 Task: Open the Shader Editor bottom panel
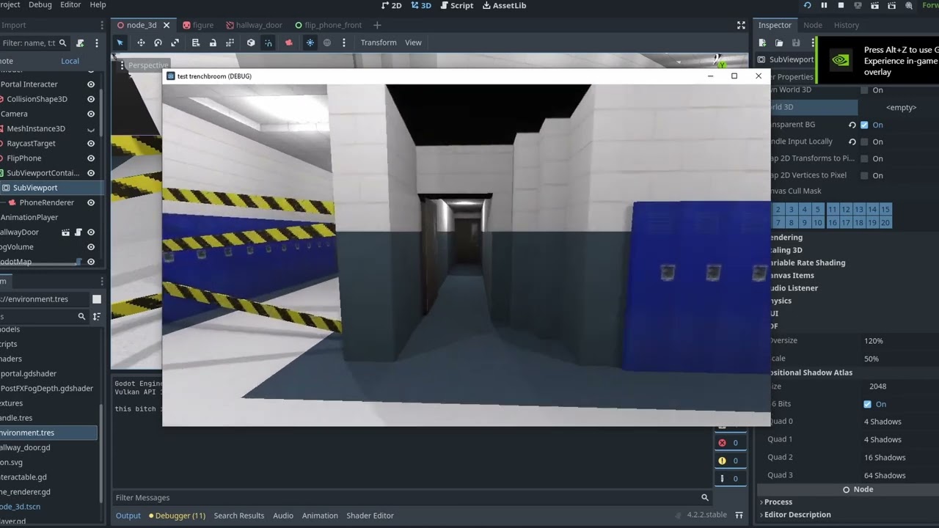point(370,516)
